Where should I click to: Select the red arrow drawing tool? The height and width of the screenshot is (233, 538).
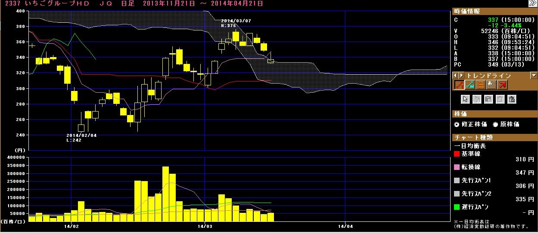coord(503,85)
